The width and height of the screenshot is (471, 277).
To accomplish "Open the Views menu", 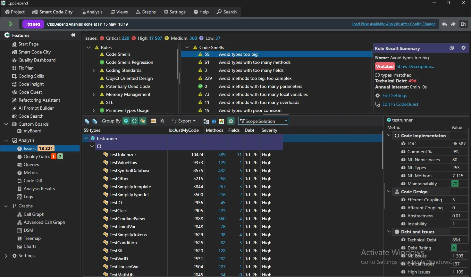I will (119, 12).
